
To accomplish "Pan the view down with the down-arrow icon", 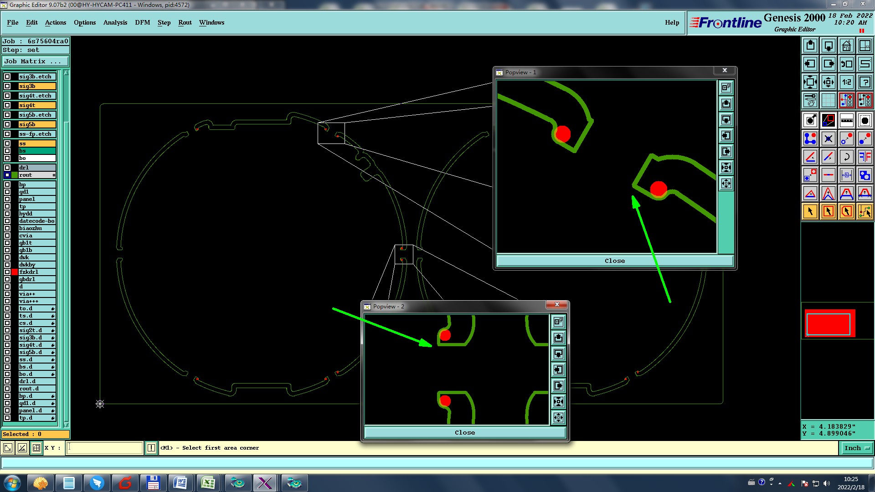I will [829, 46].
